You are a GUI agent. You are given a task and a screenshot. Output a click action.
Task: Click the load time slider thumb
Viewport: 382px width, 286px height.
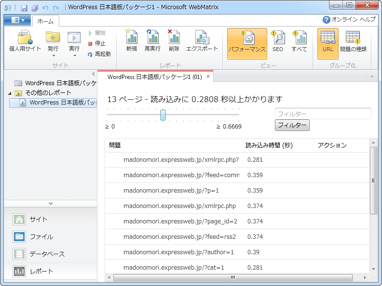163,115
